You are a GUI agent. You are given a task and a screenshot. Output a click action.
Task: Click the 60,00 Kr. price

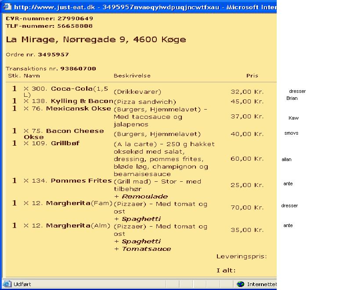tap(247, 159)
